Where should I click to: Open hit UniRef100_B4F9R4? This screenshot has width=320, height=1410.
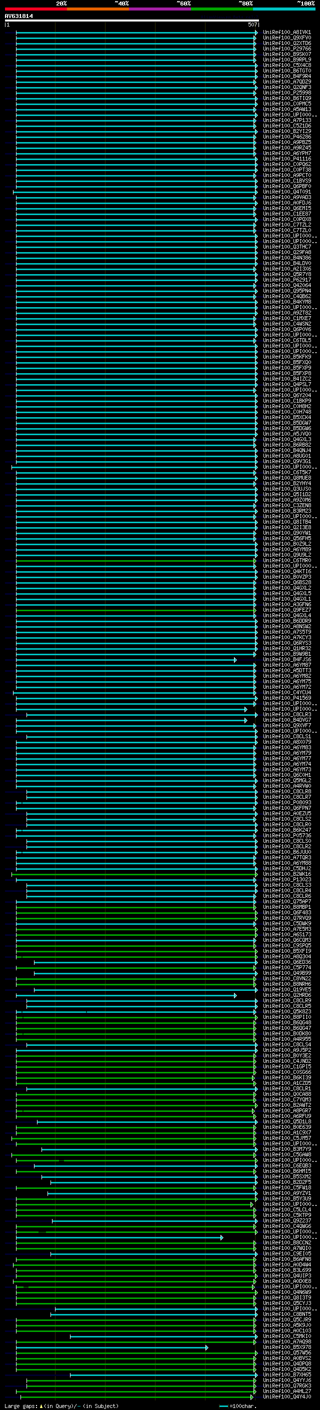pos(286,76)
